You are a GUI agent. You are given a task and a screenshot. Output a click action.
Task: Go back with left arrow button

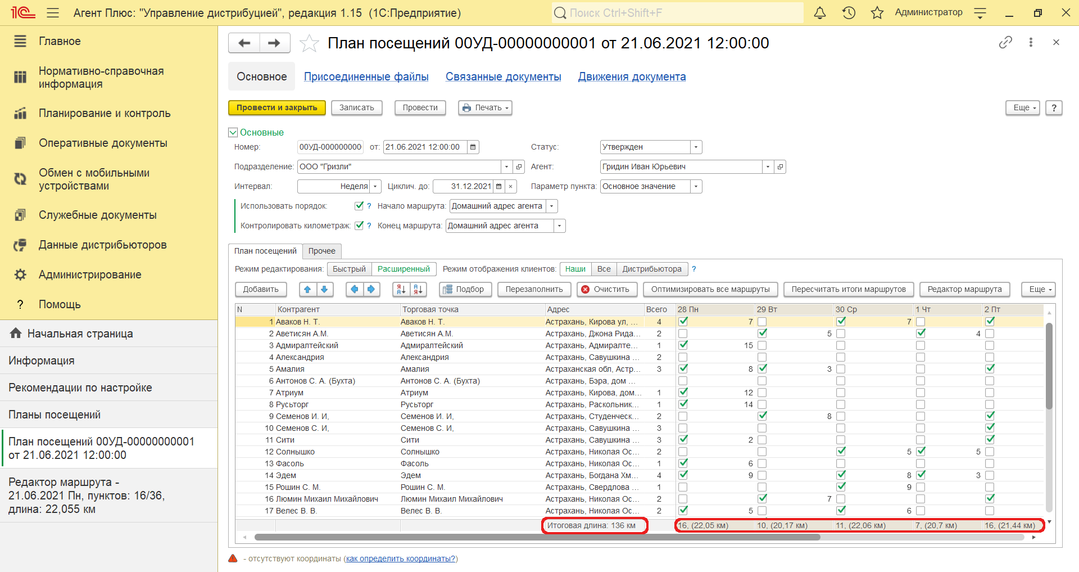pyautogui.click(x=244, y=43)
